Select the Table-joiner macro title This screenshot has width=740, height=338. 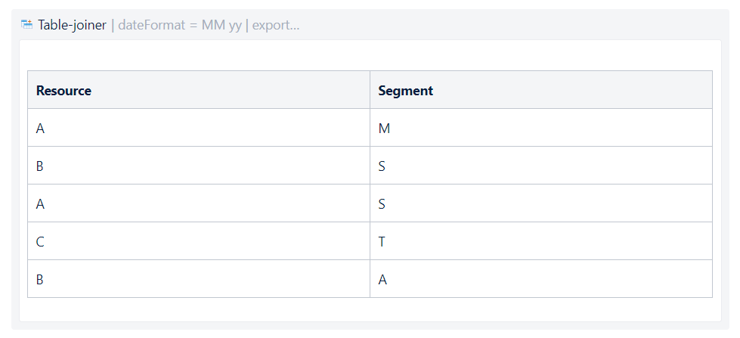pos(73,25)
